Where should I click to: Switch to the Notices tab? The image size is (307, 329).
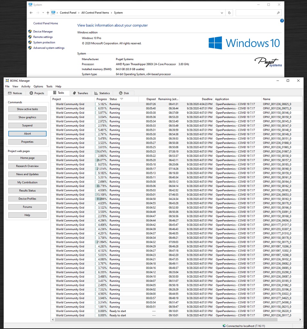coord(15,93)
